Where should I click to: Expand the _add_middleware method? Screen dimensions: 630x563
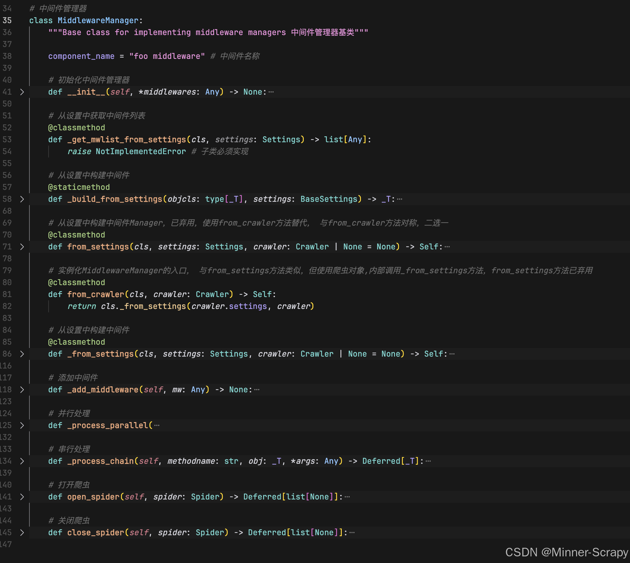(x=22, y=389)
